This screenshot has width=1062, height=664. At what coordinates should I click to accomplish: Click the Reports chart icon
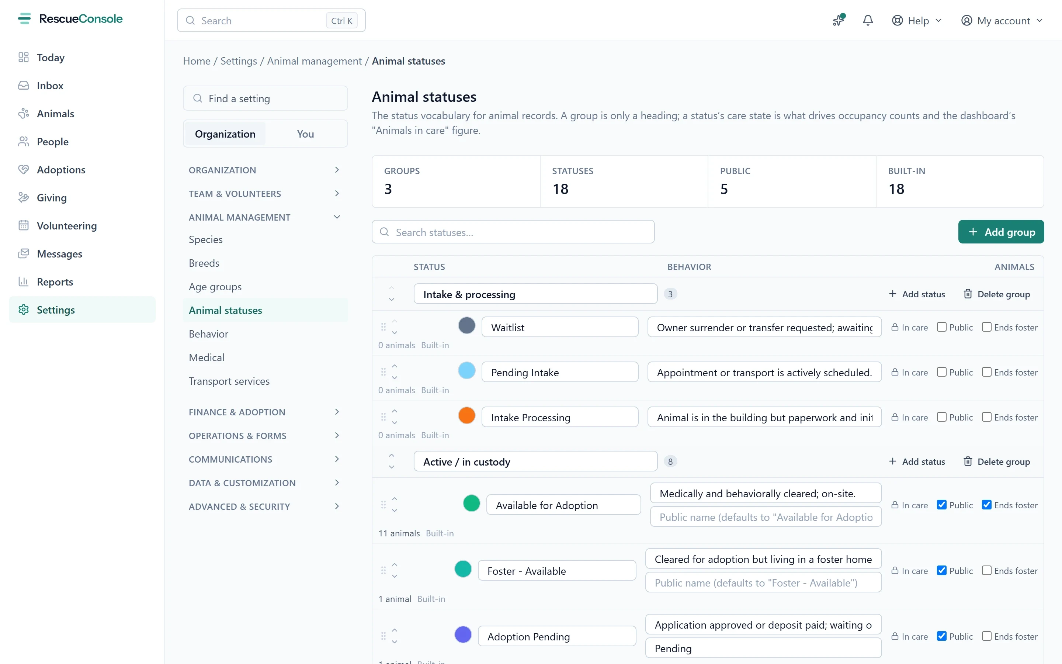click(23, 282)
